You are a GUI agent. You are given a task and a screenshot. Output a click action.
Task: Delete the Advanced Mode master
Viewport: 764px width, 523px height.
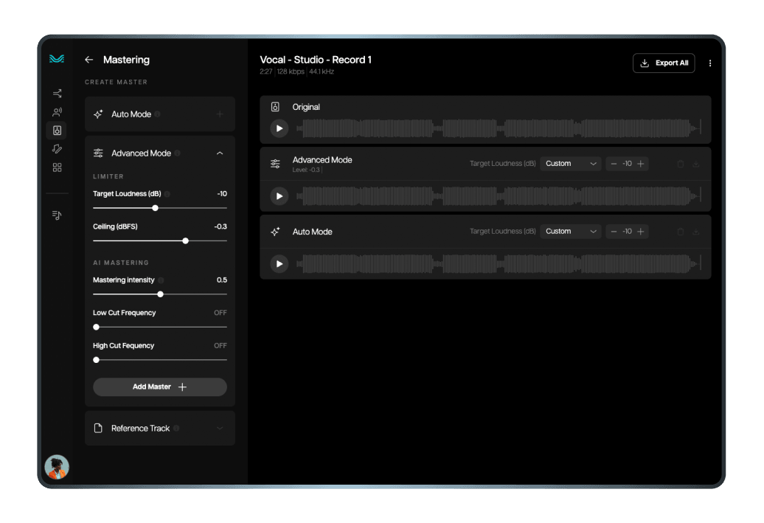(681, 164)
